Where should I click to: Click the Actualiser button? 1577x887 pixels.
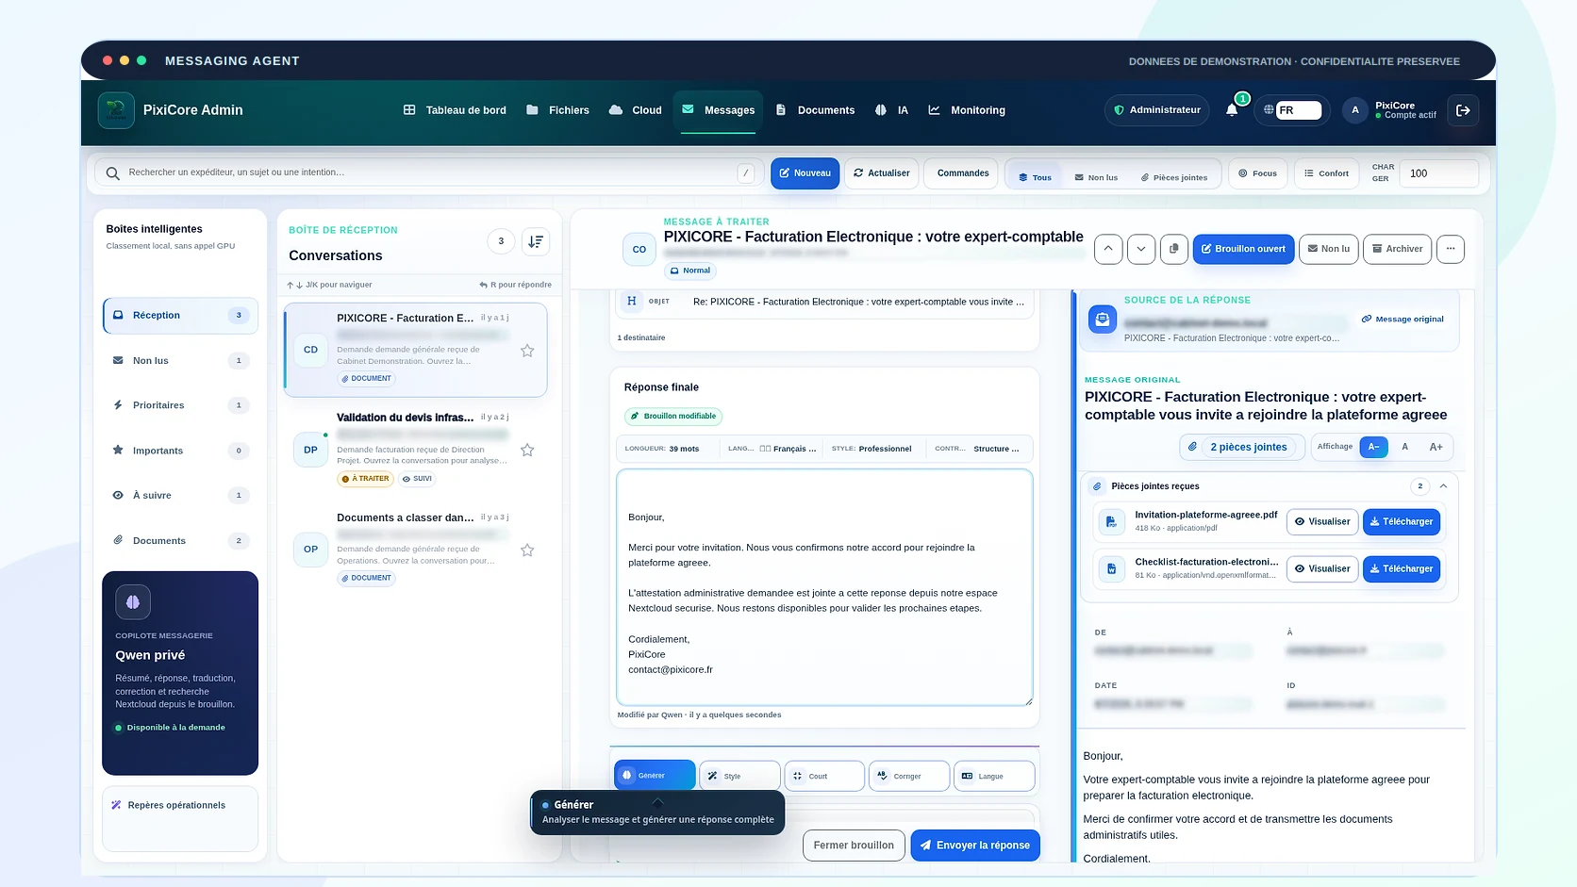[x=882, y=173]
